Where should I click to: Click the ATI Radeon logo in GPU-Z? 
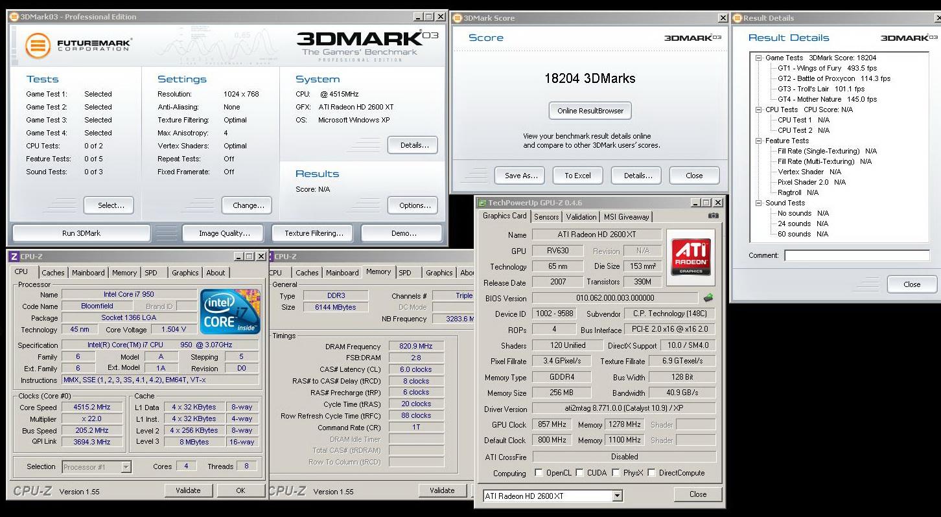pyautogui.click(x=690, y=257)
